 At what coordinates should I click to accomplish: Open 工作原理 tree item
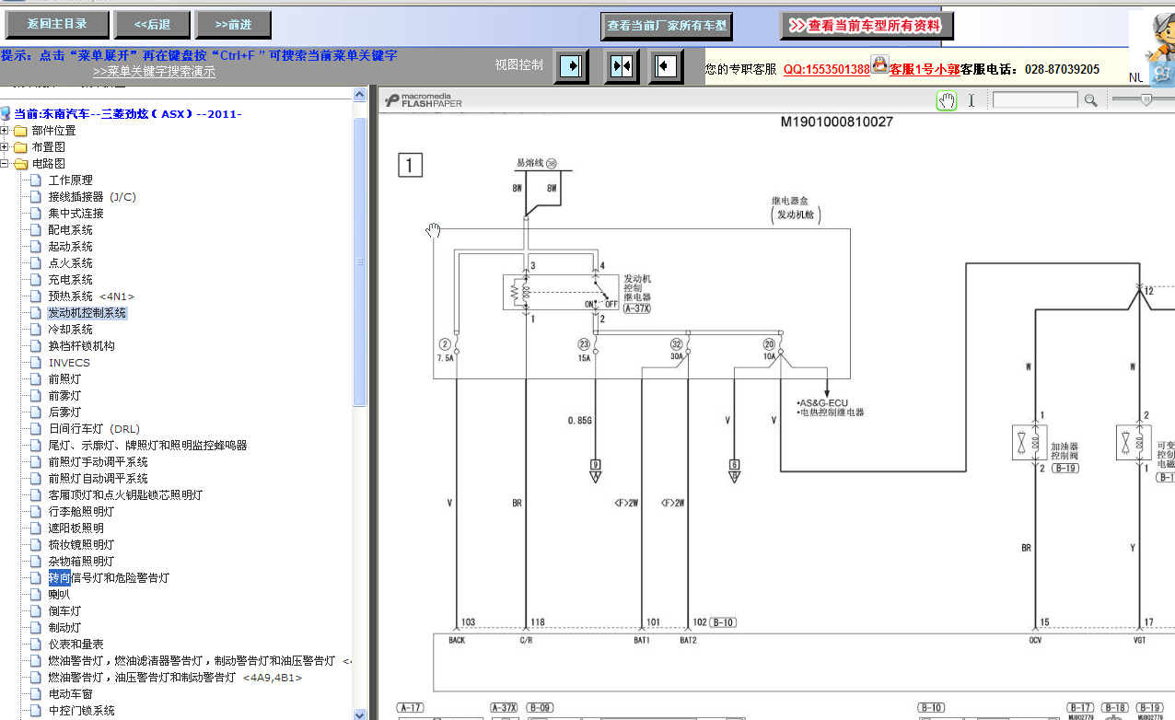click(70, 180)
